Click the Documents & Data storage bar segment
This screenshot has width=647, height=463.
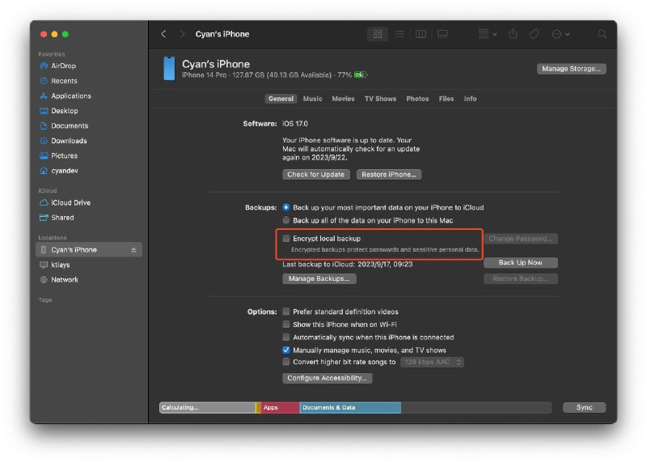coord(349,408)
